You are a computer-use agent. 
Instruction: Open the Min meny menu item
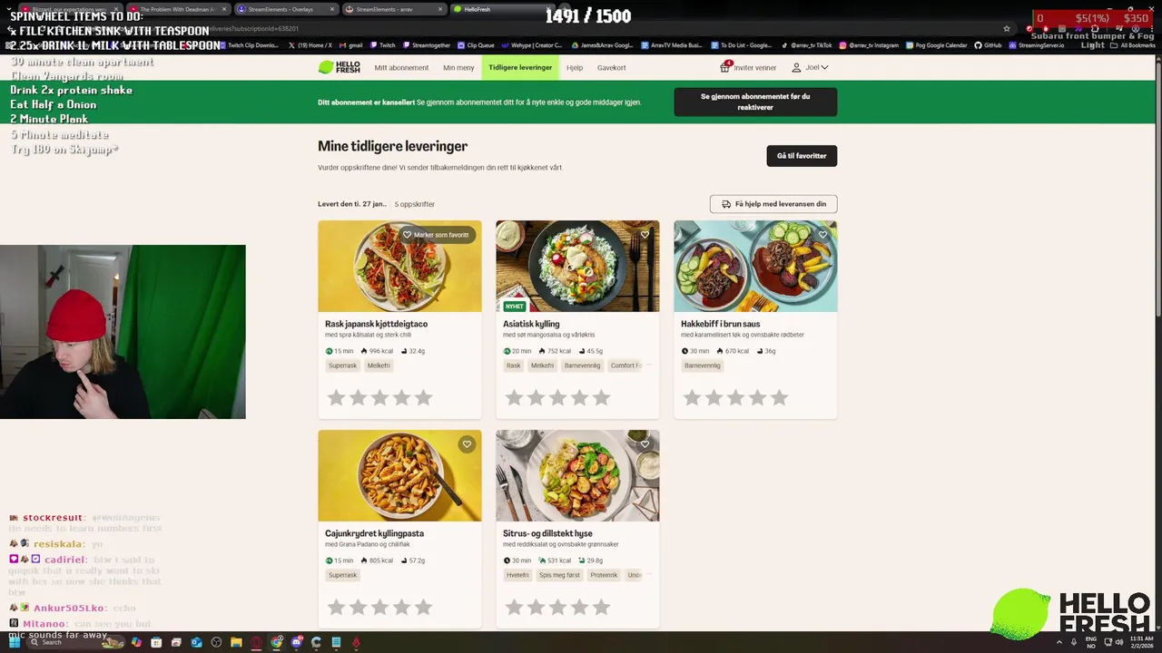(x=458, y=68)
